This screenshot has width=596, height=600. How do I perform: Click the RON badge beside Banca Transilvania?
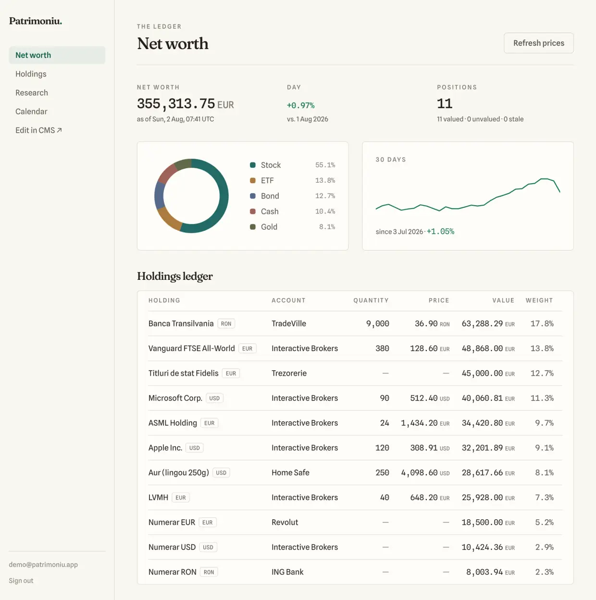[x=226, y=324]
